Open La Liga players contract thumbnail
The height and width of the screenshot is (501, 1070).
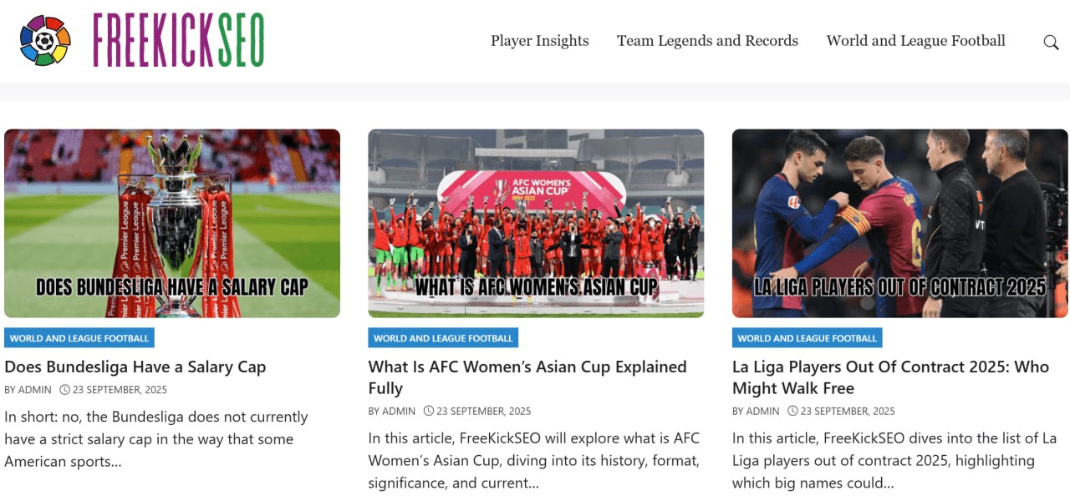click(900, 223)
